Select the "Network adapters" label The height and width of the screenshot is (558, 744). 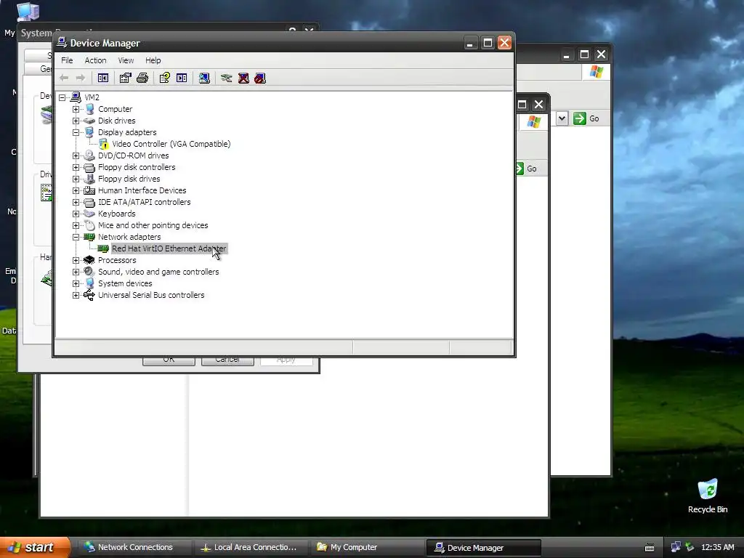[x=129, y=237]
